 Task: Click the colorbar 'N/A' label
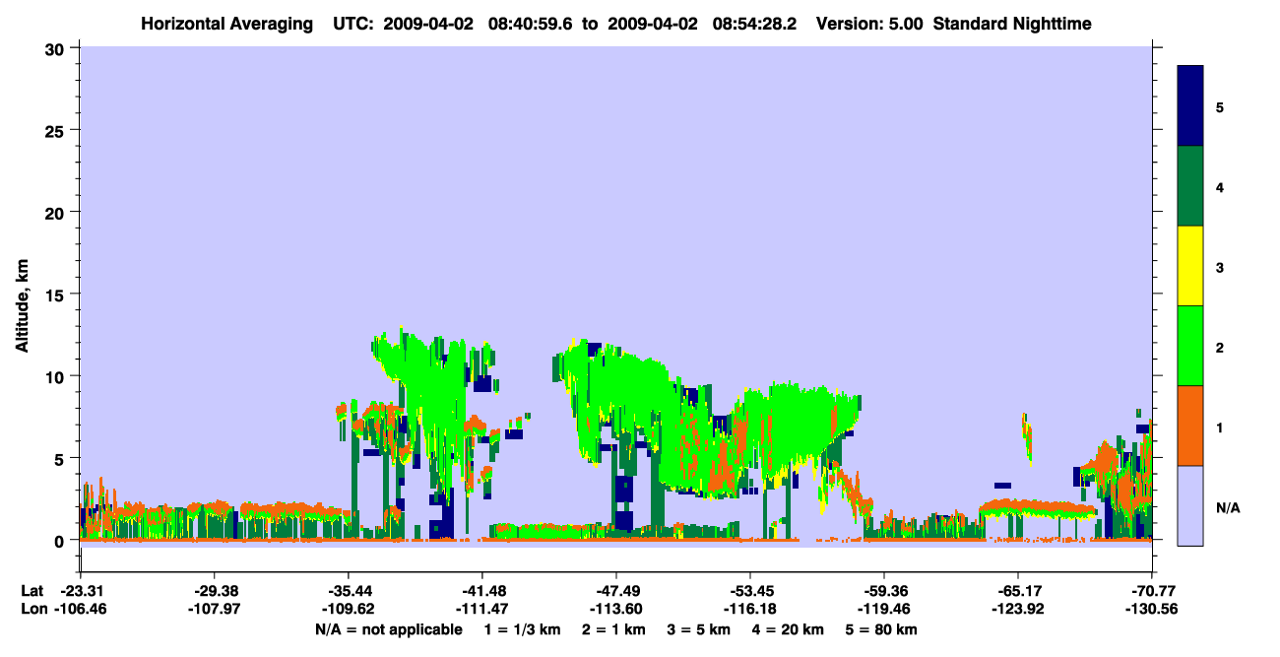click(x=1227, y=507)
